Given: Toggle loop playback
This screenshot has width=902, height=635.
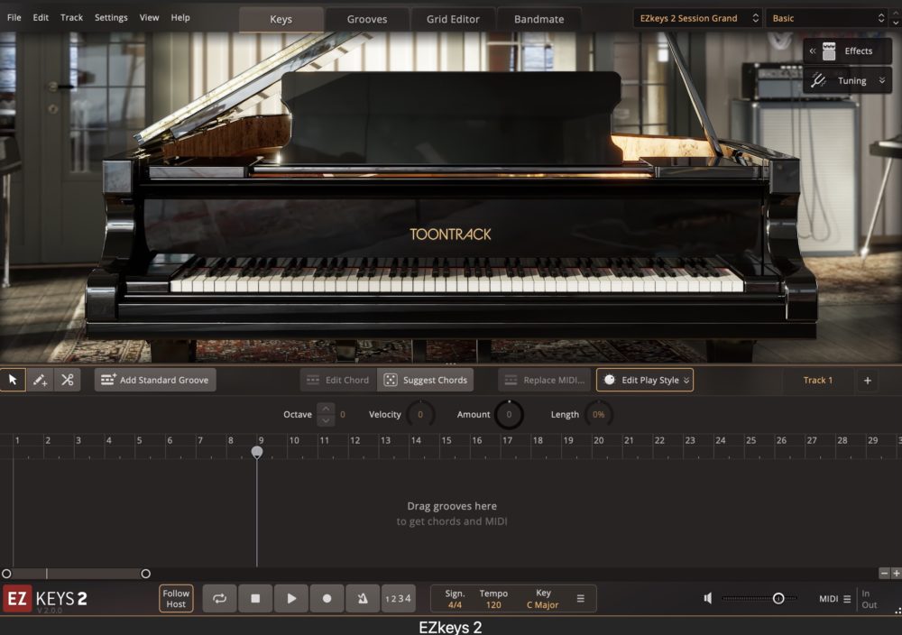Looking at the screenshot, I should tap(219, 598).
